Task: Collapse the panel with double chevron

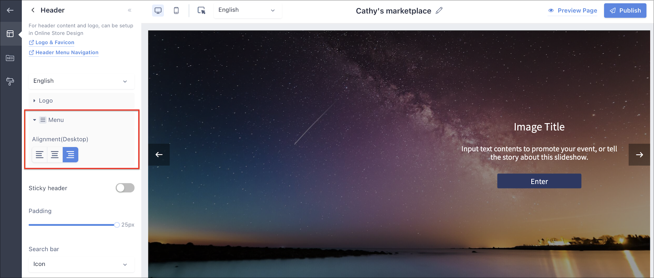Action: pos(129,10)
